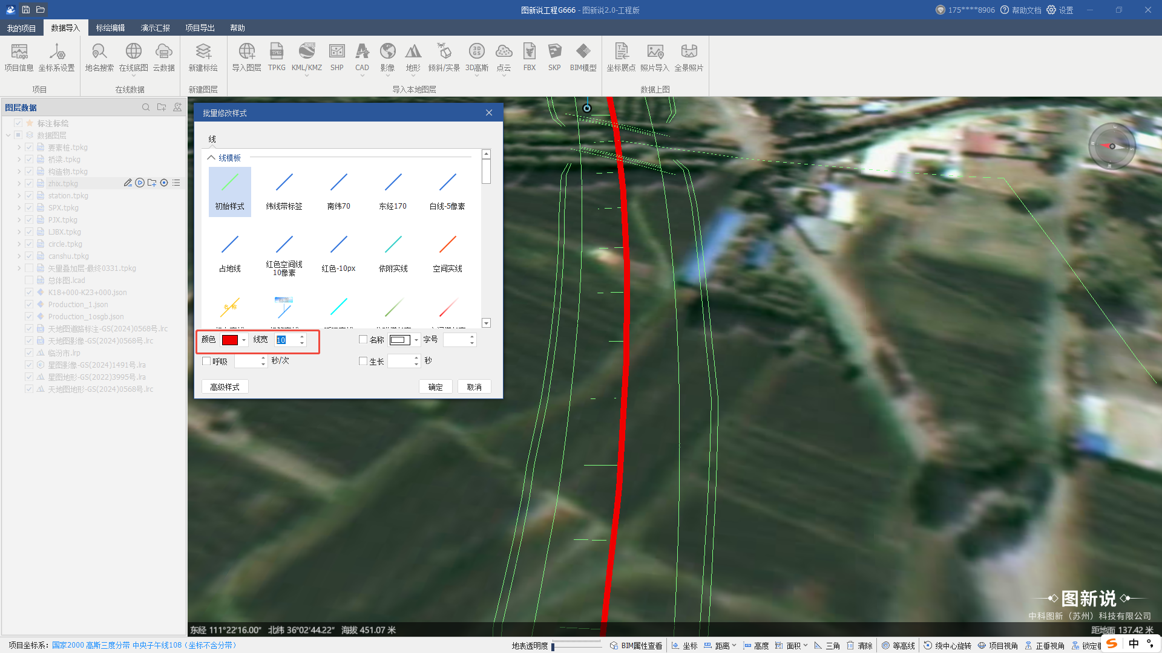Click the 高级样式 button
The image size is (1162, 653).
coord(225,387)
